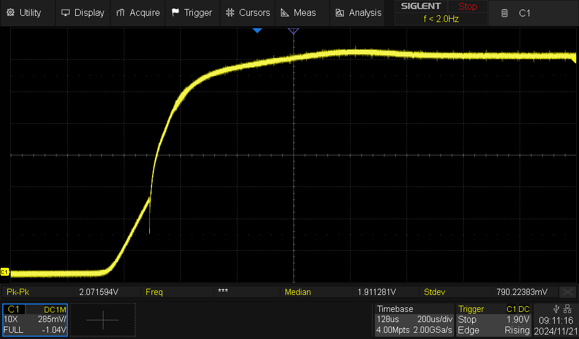Viewport: 579px width, 339px height.
Task: Toggle the Stop acquisition state indicator
Action: pyautogui.click(x=467, y=7)
